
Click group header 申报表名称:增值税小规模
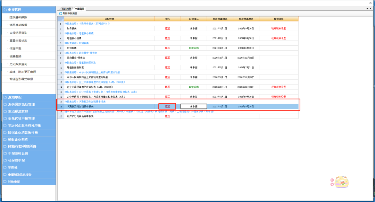(79, 33)
